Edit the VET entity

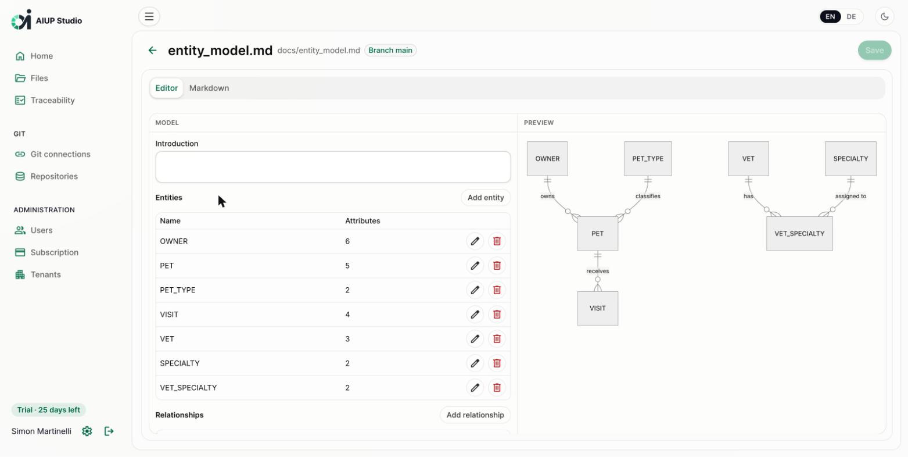pyautogui.click(x=475, y=339)
